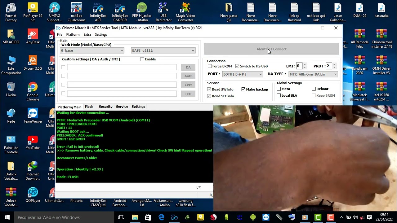The image size is (397, 223).
Task: Open Microsoft Edge from the taskbar
Action: [161, 217]
